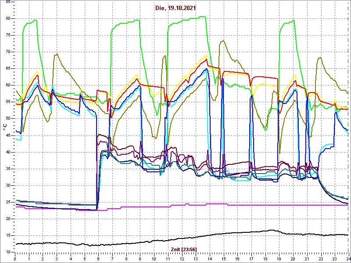Click the 40 label on the temperature axis

7,152
